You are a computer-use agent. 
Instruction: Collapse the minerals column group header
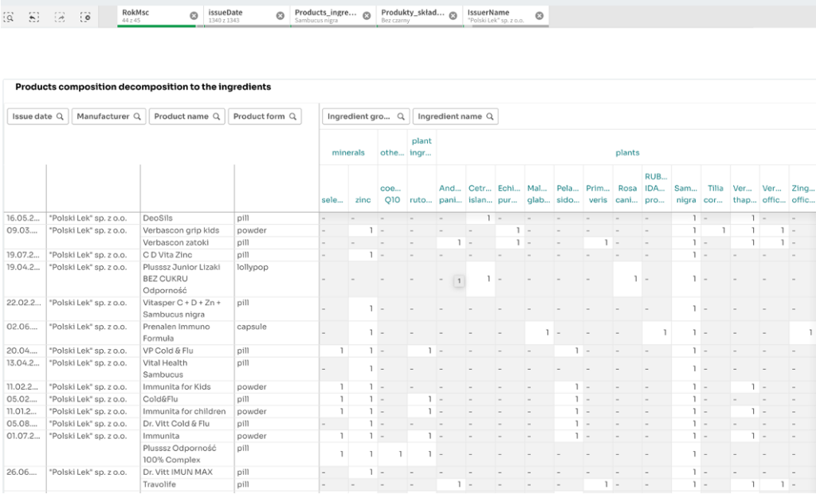[348, 152]
